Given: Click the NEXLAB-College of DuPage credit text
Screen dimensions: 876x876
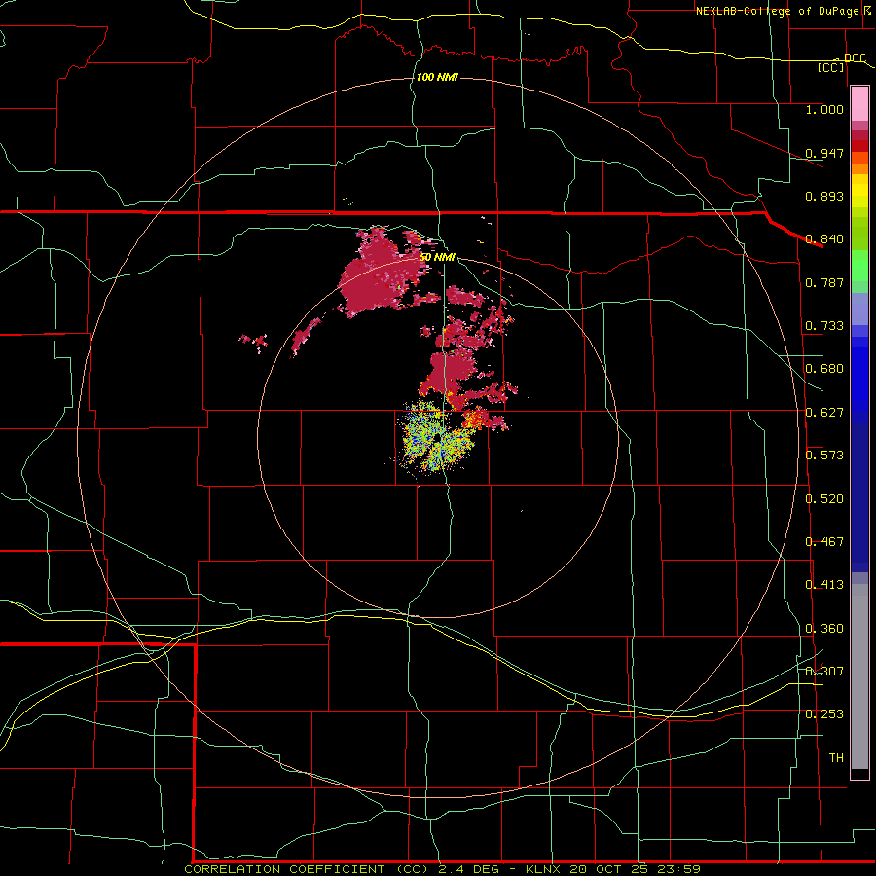Looking at the screenshot, I should coord(780,11).
